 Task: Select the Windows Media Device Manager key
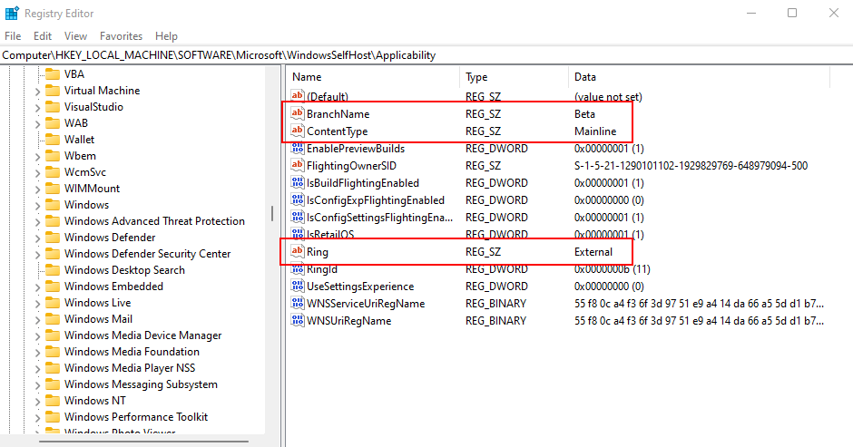(142, 335)
